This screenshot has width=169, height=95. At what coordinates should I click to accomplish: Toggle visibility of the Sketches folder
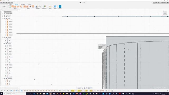[4, 44]
